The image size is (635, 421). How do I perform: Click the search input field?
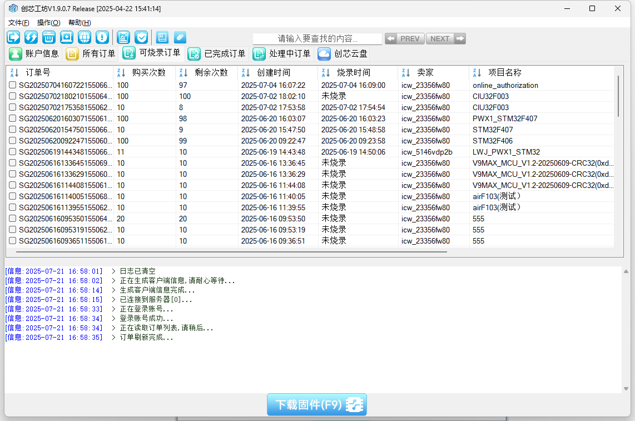[317, 38]
